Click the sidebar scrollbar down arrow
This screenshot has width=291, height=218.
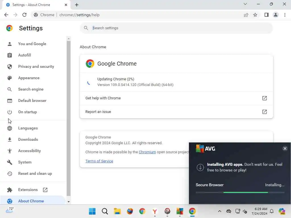(x=68, y=202)
